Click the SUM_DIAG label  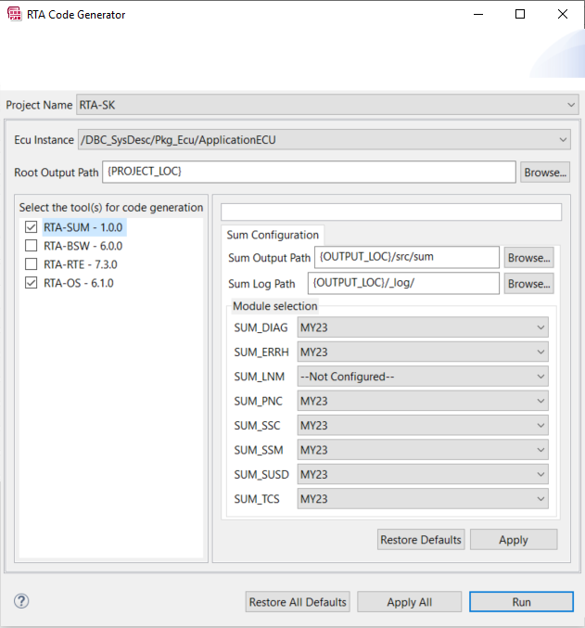click(x=261, y=327)
